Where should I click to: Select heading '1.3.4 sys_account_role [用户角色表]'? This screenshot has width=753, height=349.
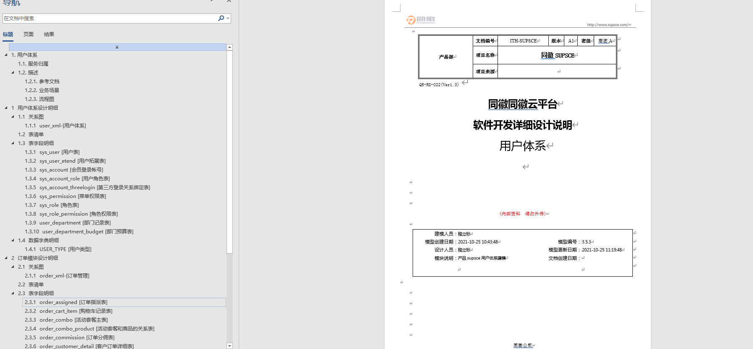pos(67,179)
